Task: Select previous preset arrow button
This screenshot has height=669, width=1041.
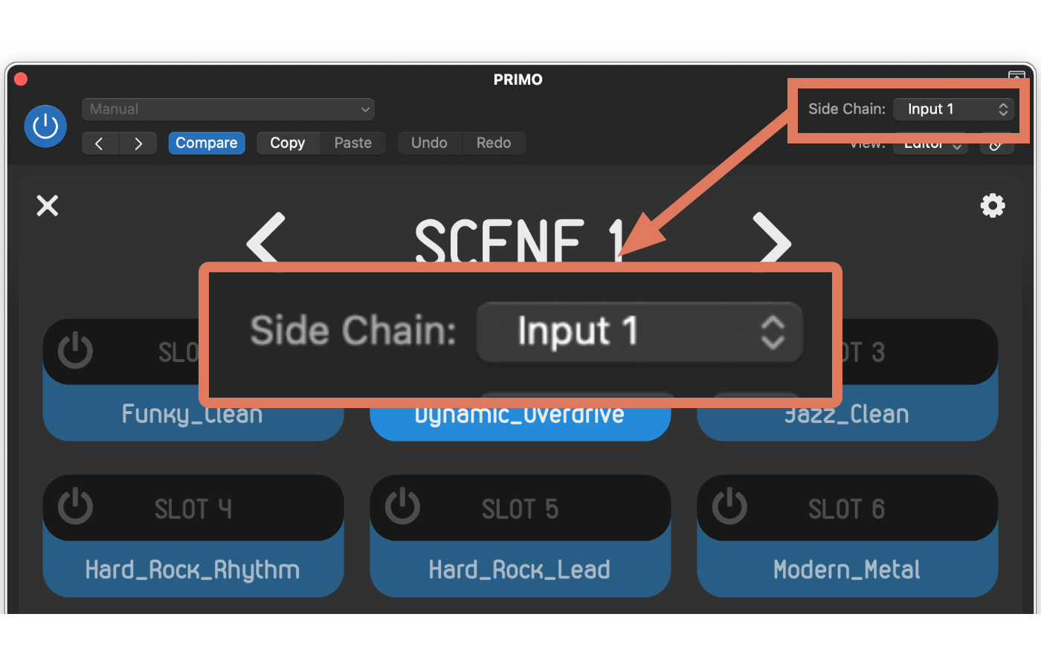Action: click(x=100, y=143)
